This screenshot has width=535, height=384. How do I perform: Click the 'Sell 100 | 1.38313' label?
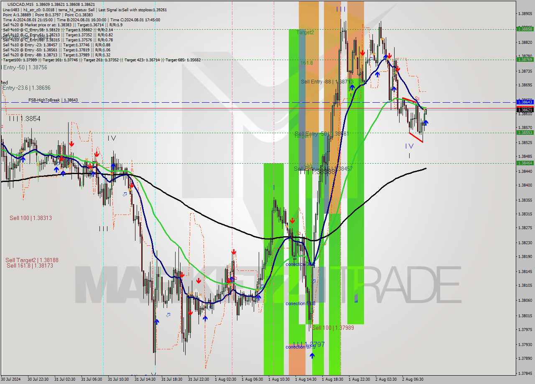31,218
